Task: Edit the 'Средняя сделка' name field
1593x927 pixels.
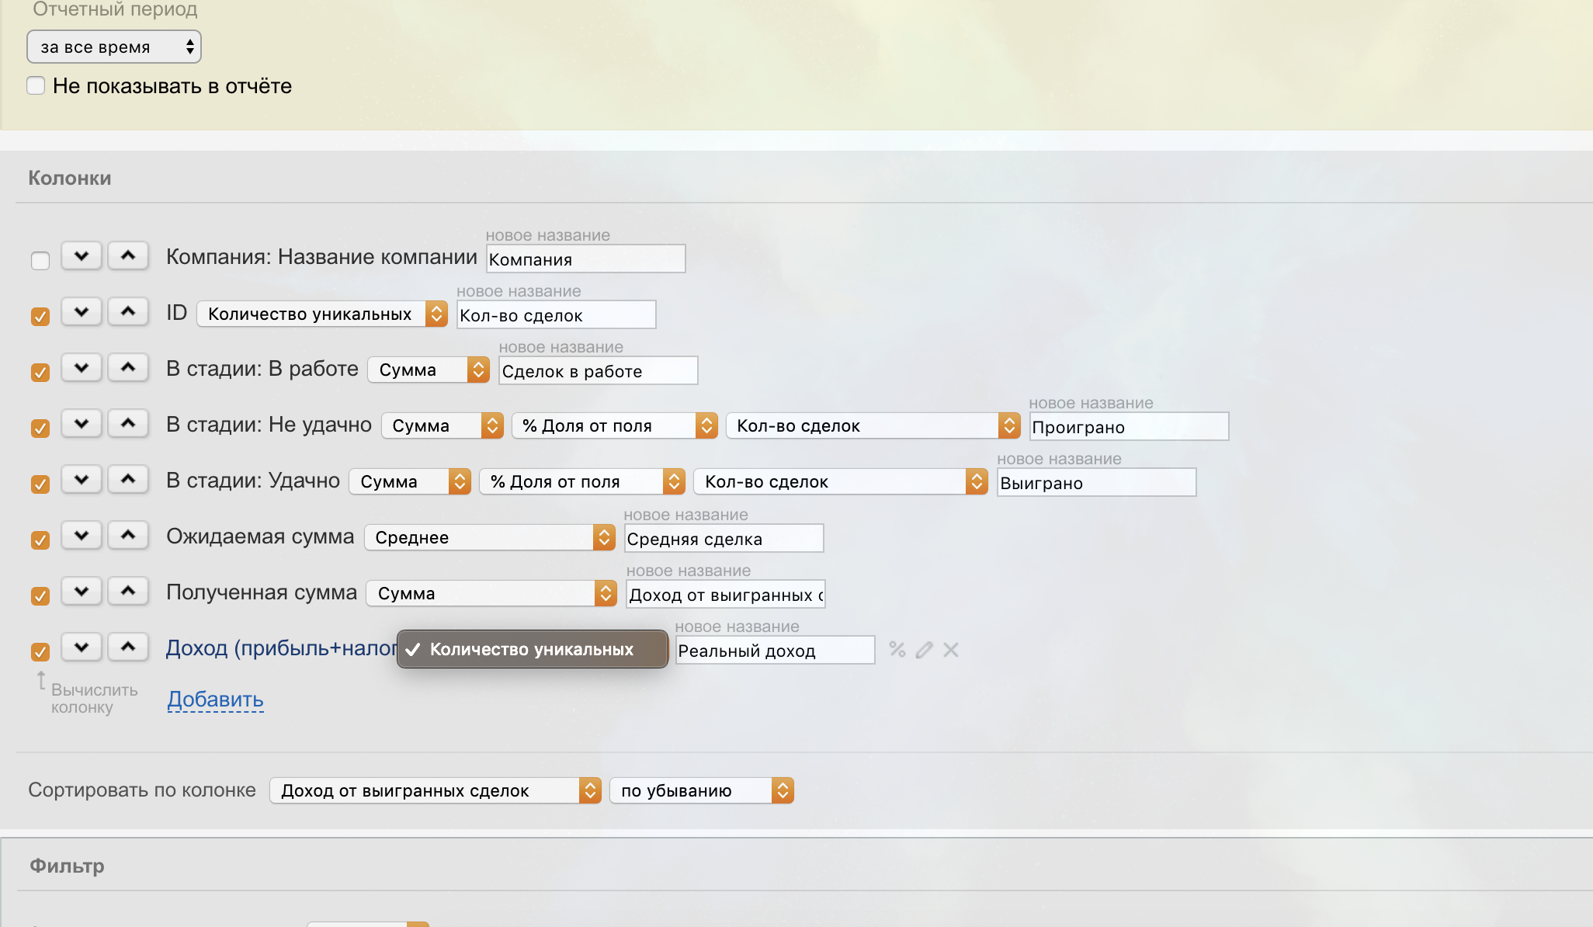Action: point(724,538)
